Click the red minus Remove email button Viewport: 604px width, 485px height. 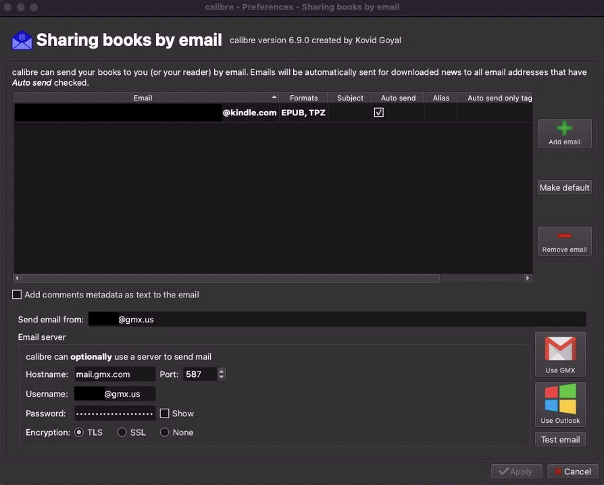(564, 241)
